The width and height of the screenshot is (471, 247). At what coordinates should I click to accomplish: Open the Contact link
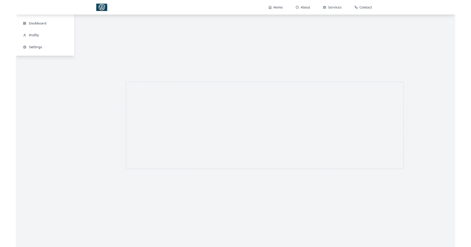pos(365,7)
